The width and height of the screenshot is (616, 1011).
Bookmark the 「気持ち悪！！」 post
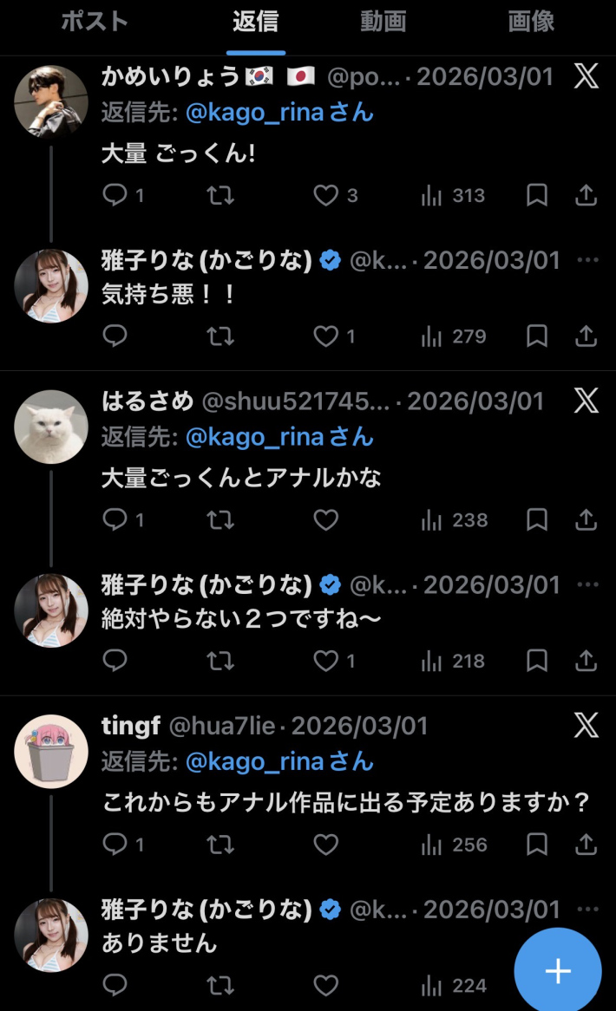[536, 336]
